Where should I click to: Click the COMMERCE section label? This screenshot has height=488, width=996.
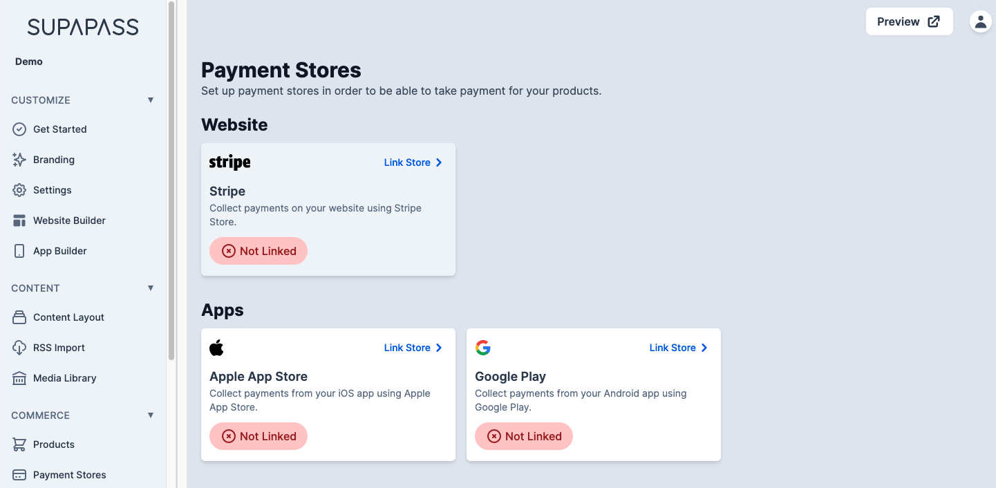40,415
